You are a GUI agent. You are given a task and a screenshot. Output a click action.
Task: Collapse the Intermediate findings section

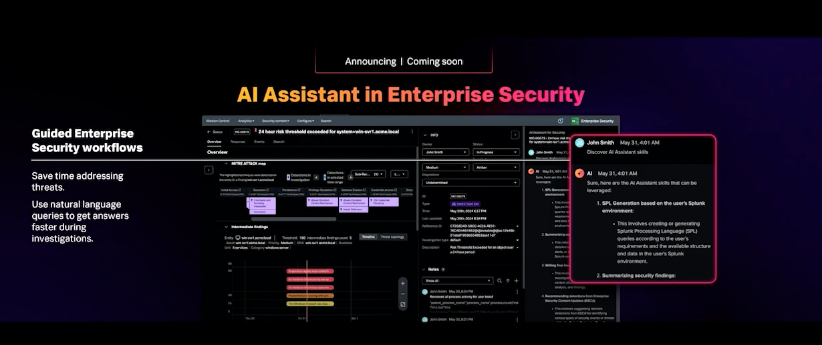(x=225, y=226)
